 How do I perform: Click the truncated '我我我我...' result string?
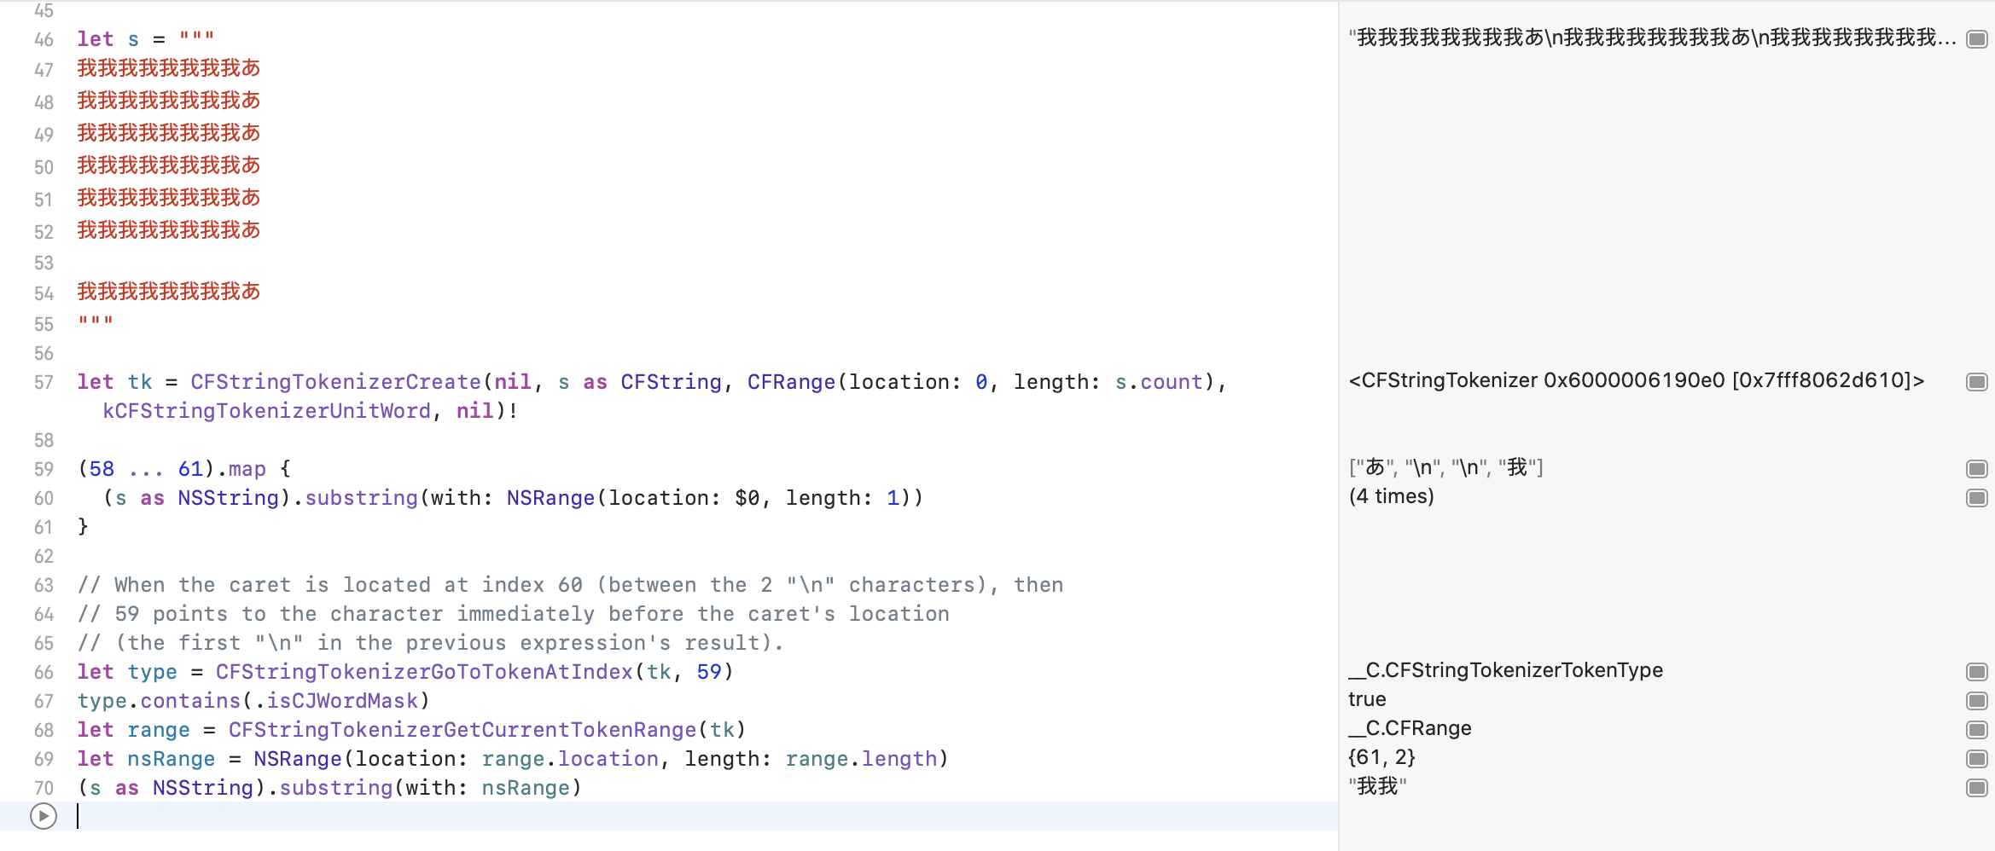(1647, 38)
